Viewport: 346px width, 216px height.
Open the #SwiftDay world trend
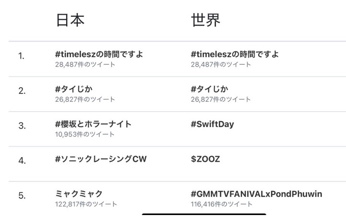(x=212, y=124)
